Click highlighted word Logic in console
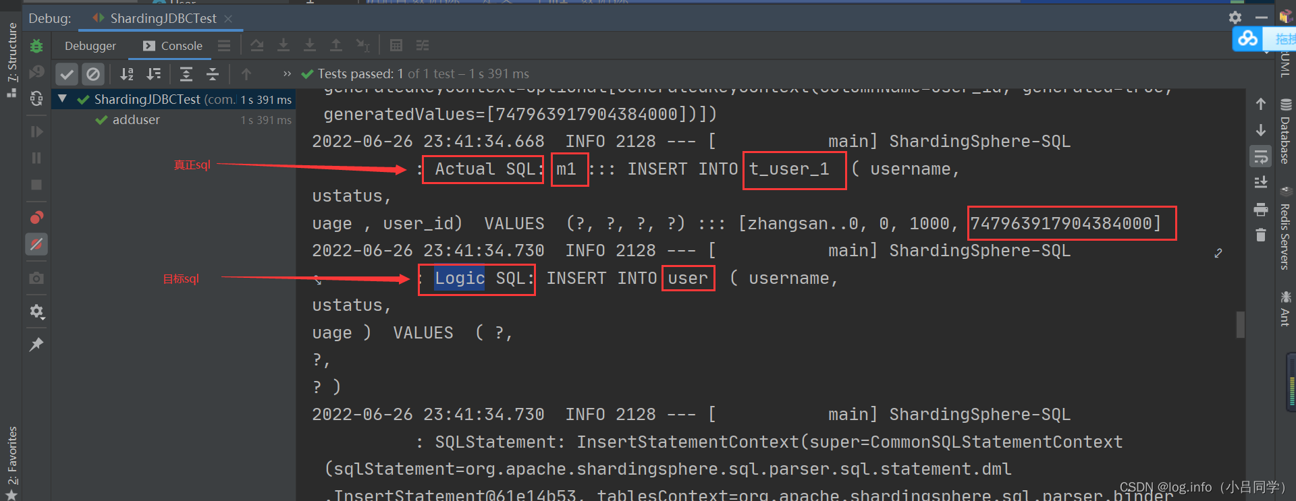 click(459, 278)
